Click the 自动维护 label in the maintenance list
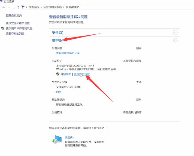Image resolution: width=194 pixels, height=156 pixels. click(x=57, y=61)
